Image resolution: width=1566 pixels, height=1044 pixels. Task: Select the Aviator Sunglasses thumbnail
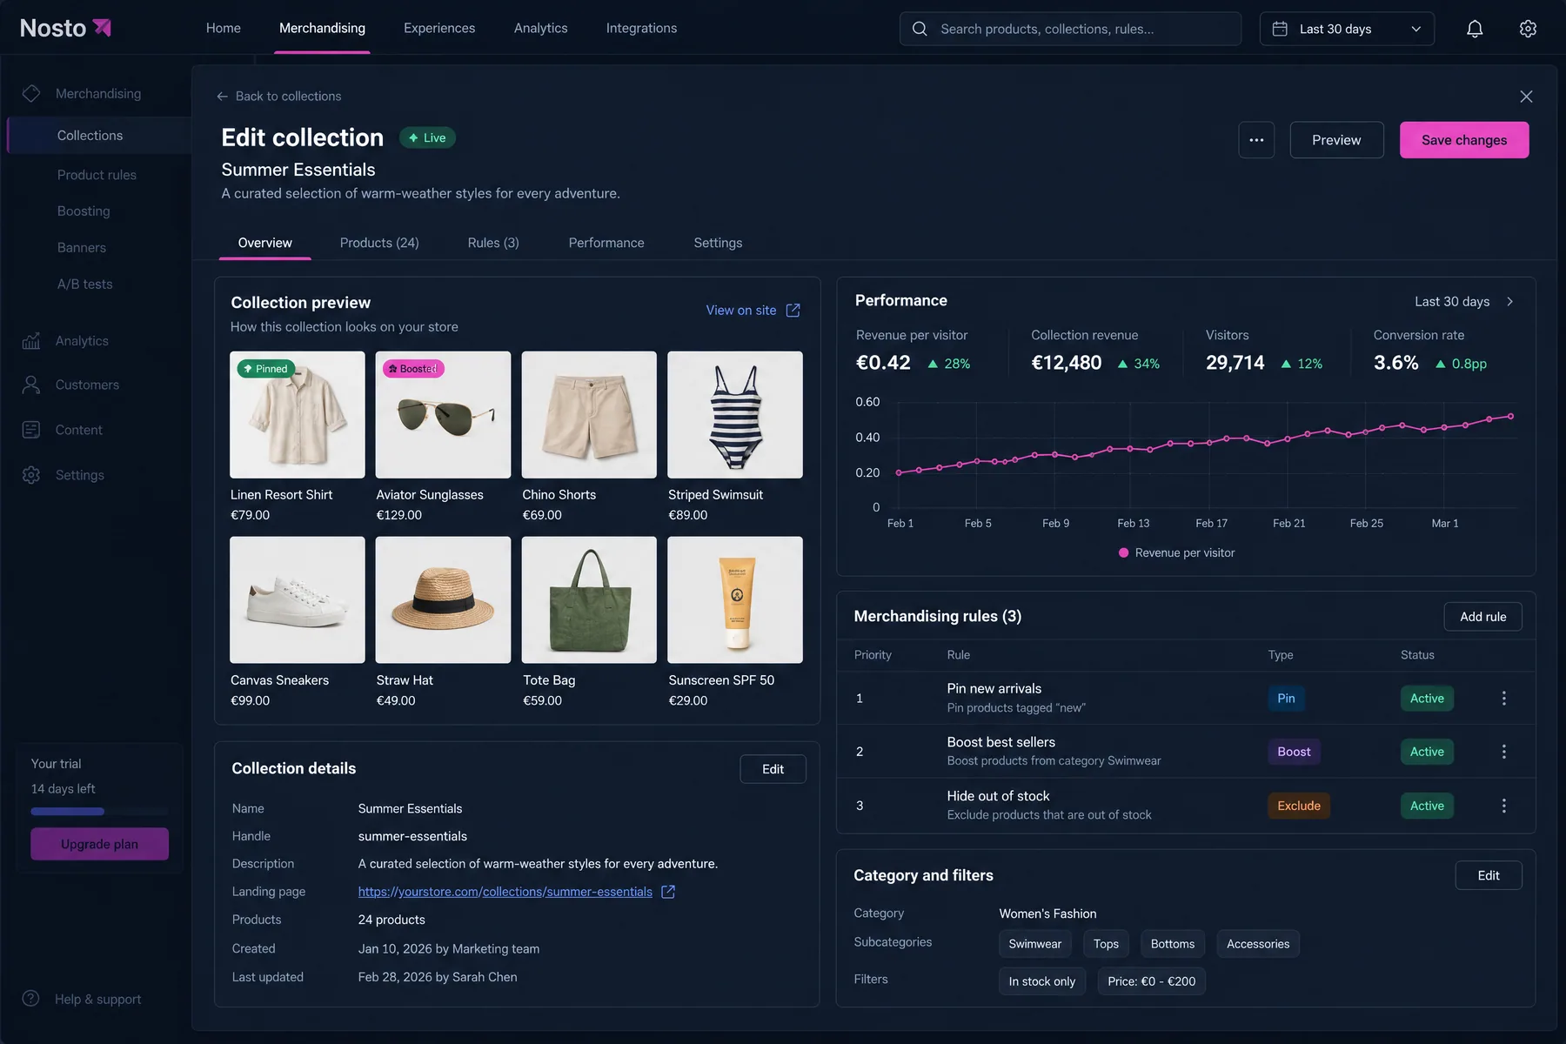click(443, 415)
